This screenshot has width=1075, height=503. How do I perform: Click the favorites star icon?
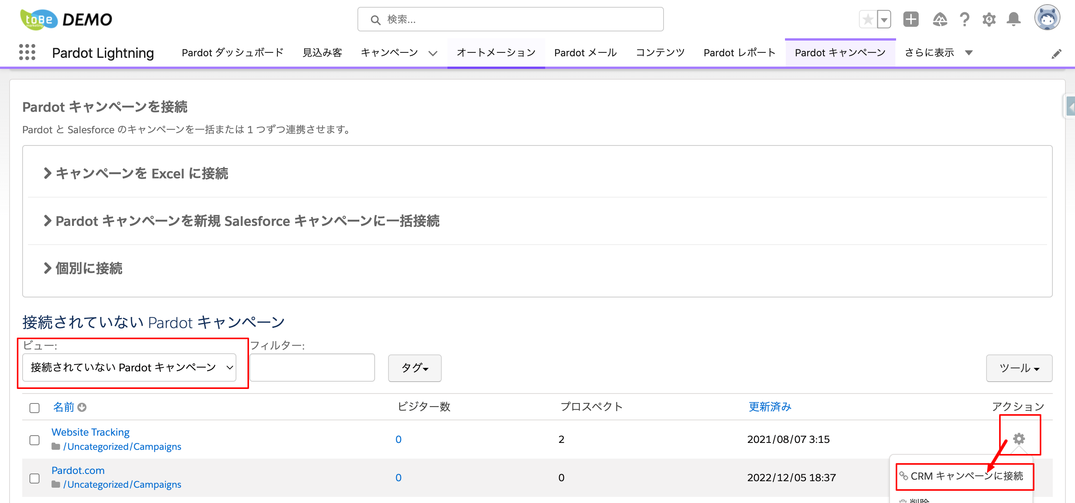(868, 19)
